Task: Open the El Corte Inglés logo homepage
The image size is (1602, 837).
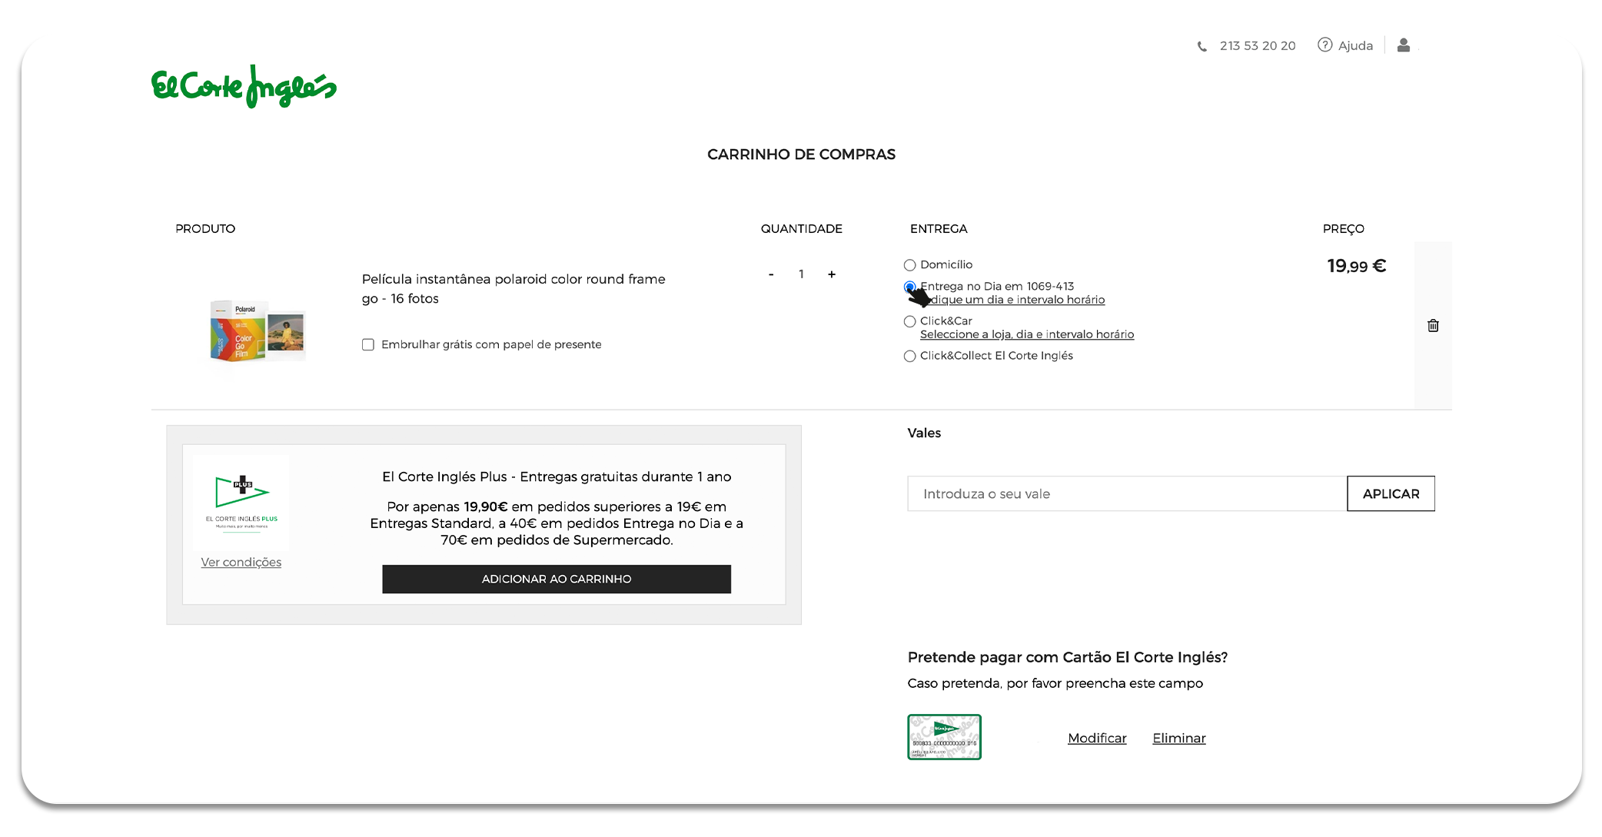Action: [244, 86]
